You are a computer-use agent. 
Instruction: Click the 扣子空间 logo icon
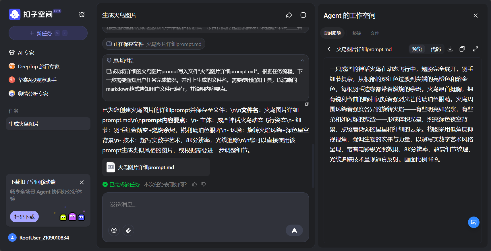15,14
